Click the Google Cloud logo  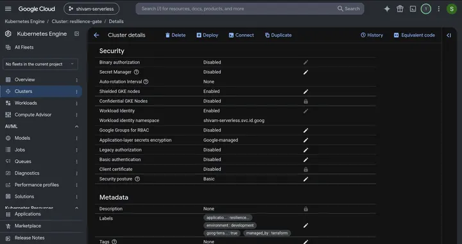point(37,9)
